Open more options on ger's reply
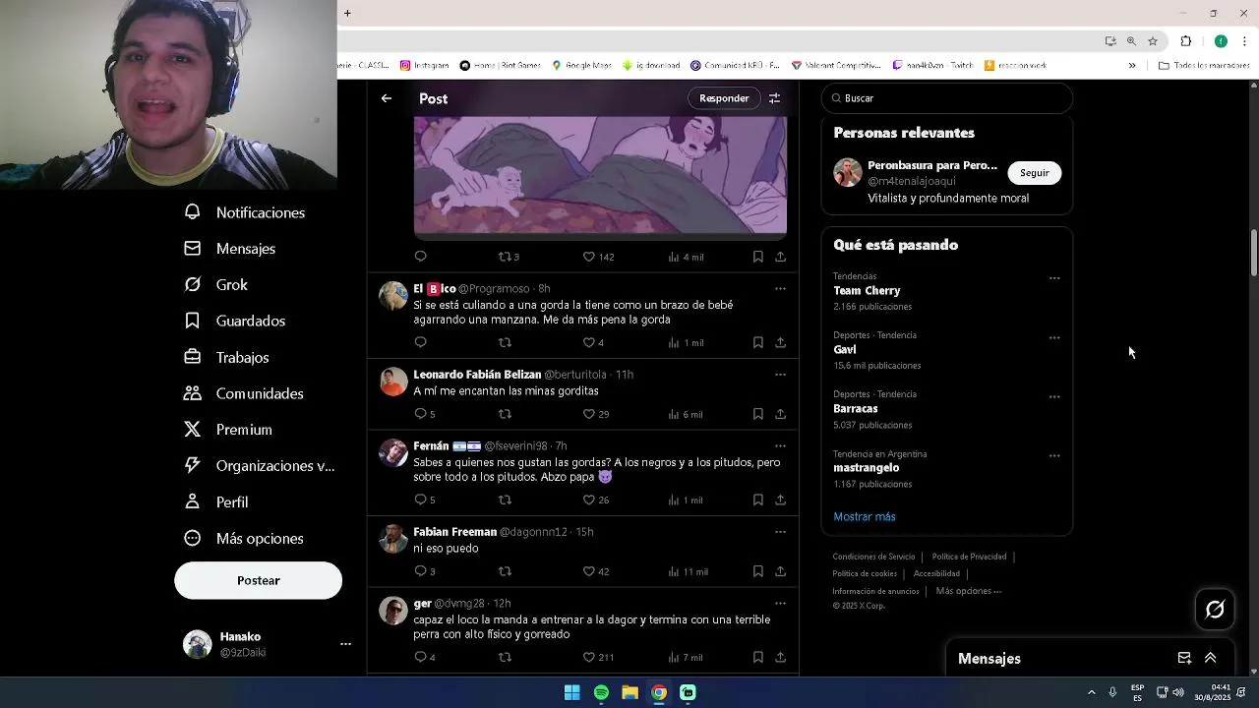Viewport: 1259px width, 708px height. [x=780, y=604]
